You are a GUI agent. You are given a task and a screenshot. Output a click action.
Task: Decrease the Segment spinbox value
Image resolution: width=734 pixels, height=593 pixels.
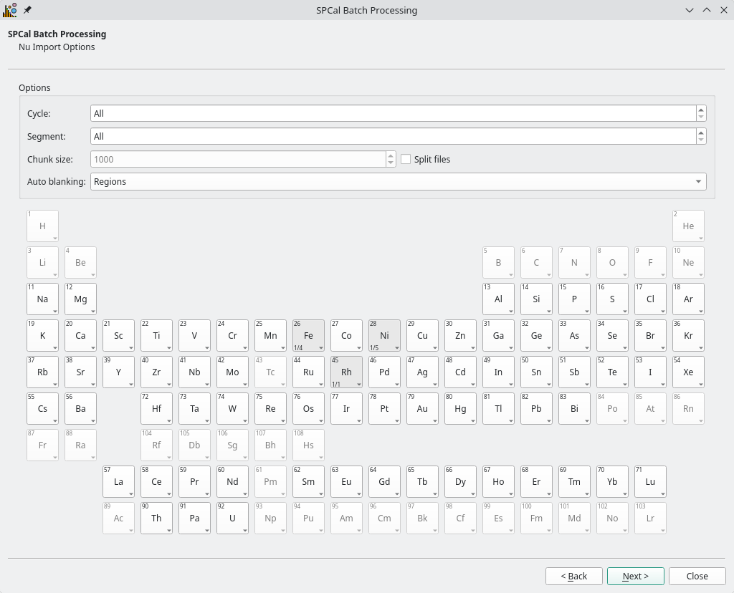[x=701, y=140]
